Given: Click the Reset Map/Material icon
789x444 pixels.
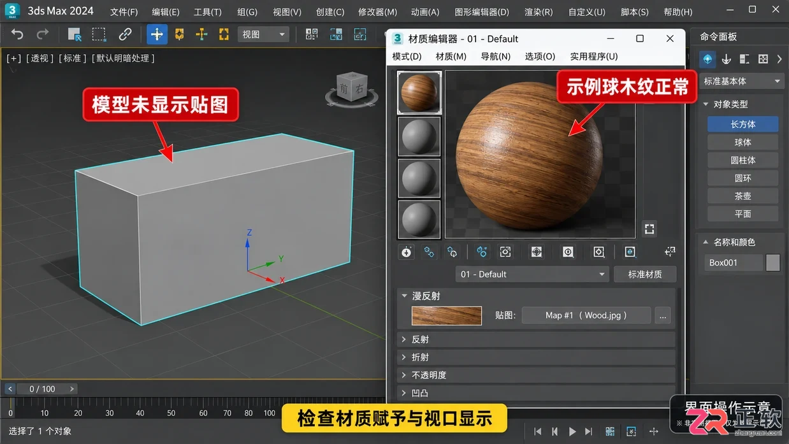Looking at the screenshot, I should click(x=482, y=252).
